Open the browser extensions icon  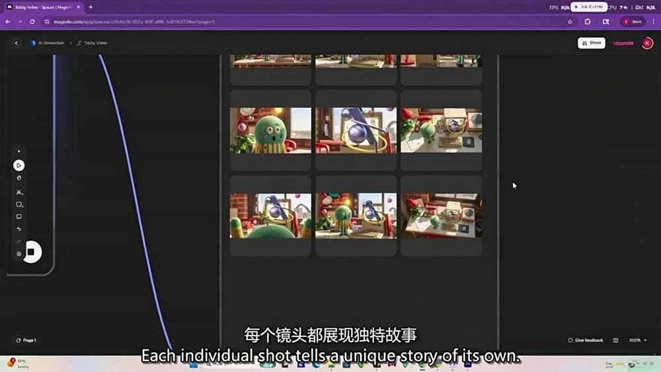[588, 22]
